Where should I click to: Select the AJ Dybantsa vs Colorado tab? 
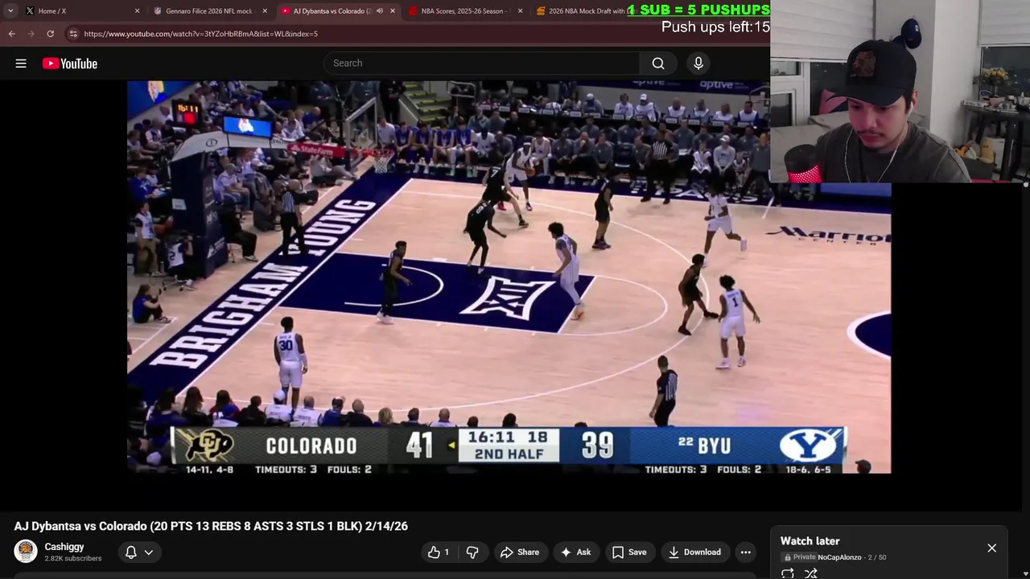coord(332,10)
